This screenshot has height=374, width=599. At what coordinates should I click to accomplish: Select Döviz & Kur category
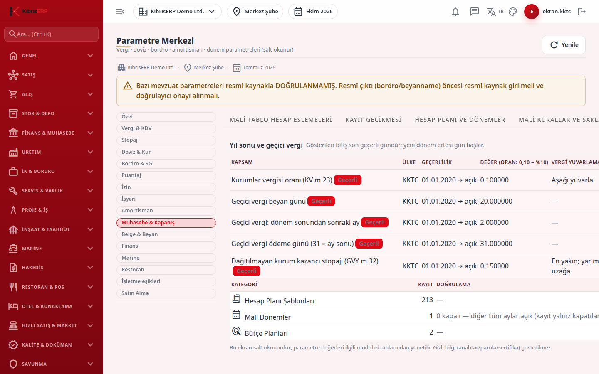click(x=166, y=152)
